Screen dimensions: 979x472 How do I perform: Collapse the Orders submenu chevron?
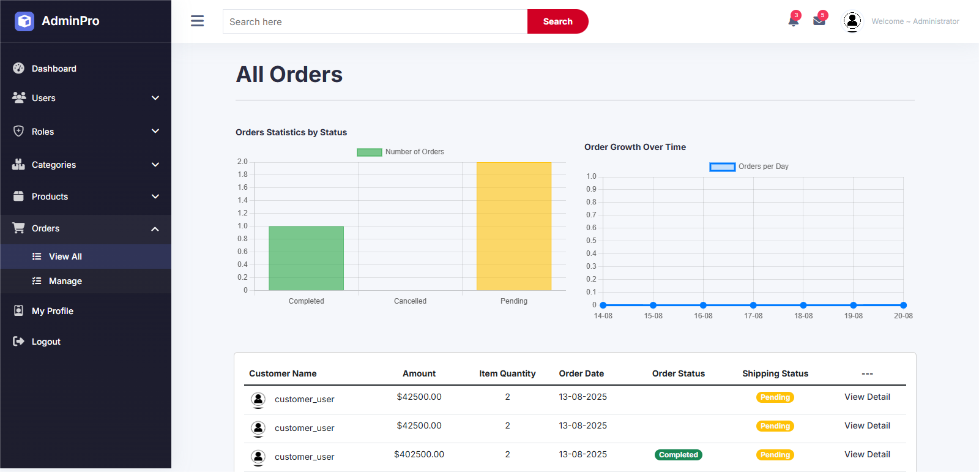coord(155,229)
